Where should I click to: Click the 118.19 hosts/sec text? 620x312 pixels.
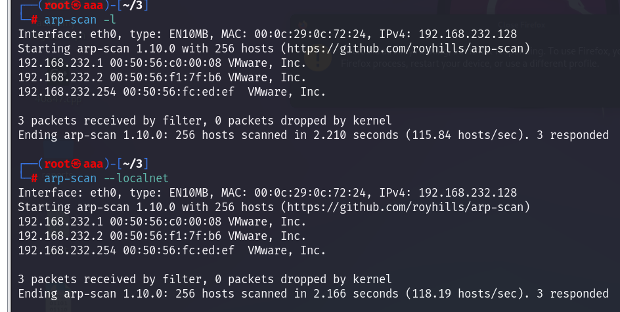tap(464, 294)
